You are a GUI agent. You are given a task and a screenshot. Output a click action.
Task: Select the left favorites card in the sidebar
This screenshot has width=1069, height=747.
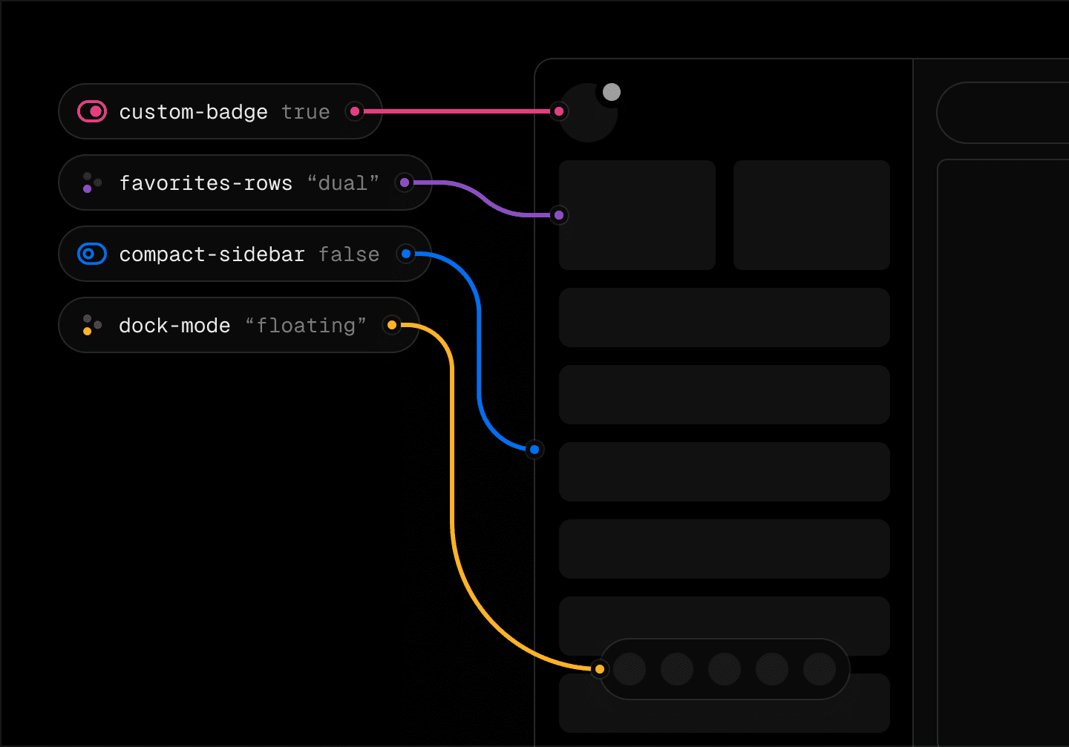637,215
